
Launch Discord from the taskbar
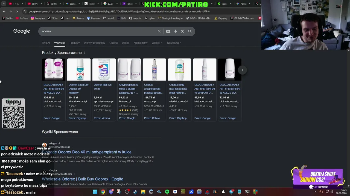click(111, 192)
